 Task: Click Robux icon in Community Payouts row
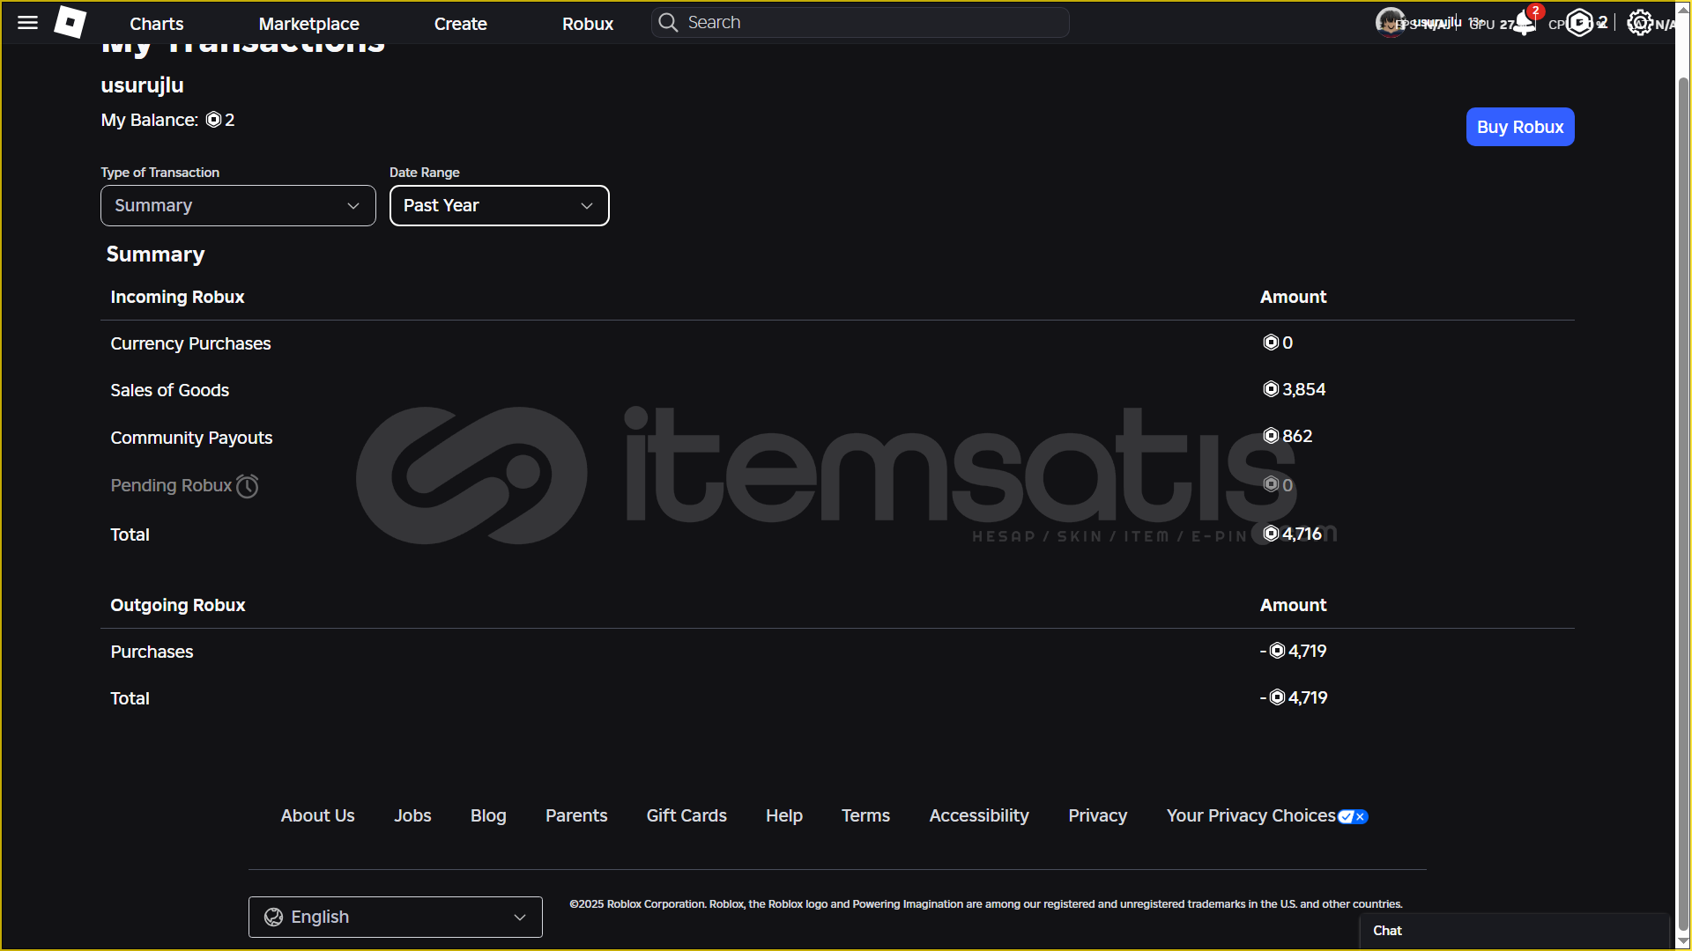[x=1271, y=436]
